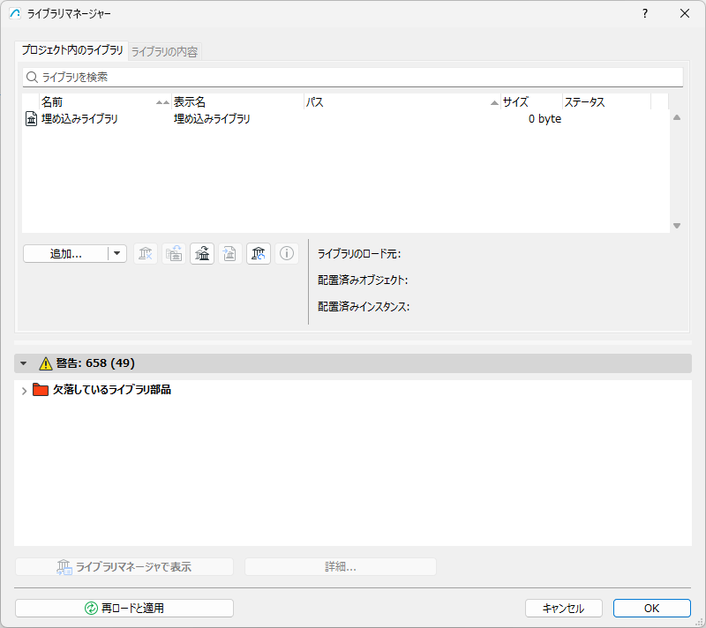This screenshot has height=628, width=706.
Task: Click the library information icon
Action: pos(287,253)
